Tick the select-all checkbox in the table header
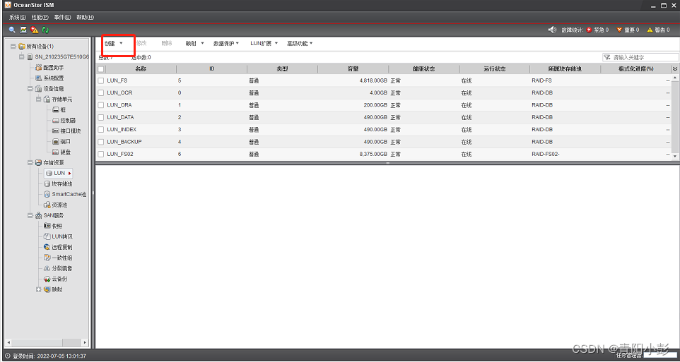The height and width of the screenshot is (362, 680). pos(100,69)
